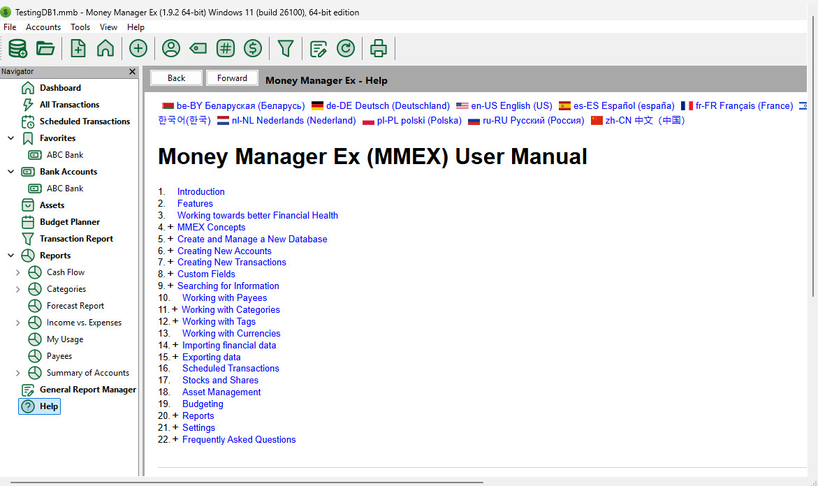818x486 pixels.
Task: Open Payee manager person icon
Action: pos(171,48)
